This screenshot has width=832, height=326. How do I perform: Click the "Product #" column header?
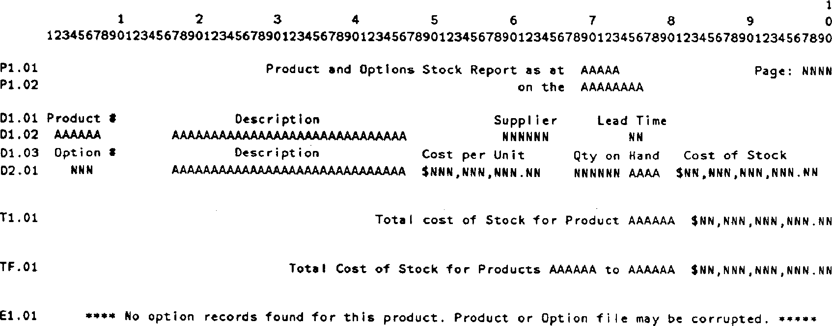tap(81, 119)
